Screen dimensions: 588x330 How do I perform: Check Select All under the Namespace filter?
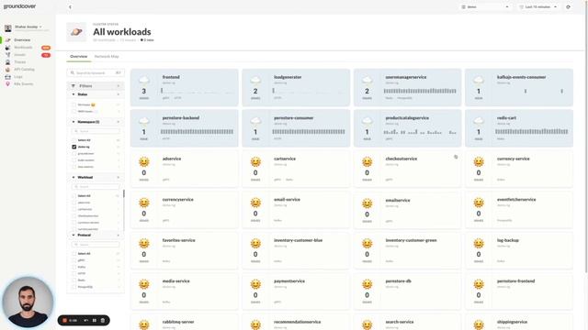(x=73, y=140)
